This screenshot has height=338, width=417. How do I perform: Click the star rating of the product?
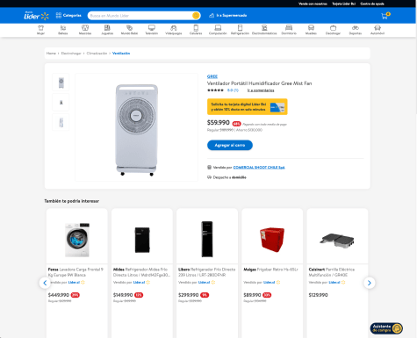tap(215, 90)
